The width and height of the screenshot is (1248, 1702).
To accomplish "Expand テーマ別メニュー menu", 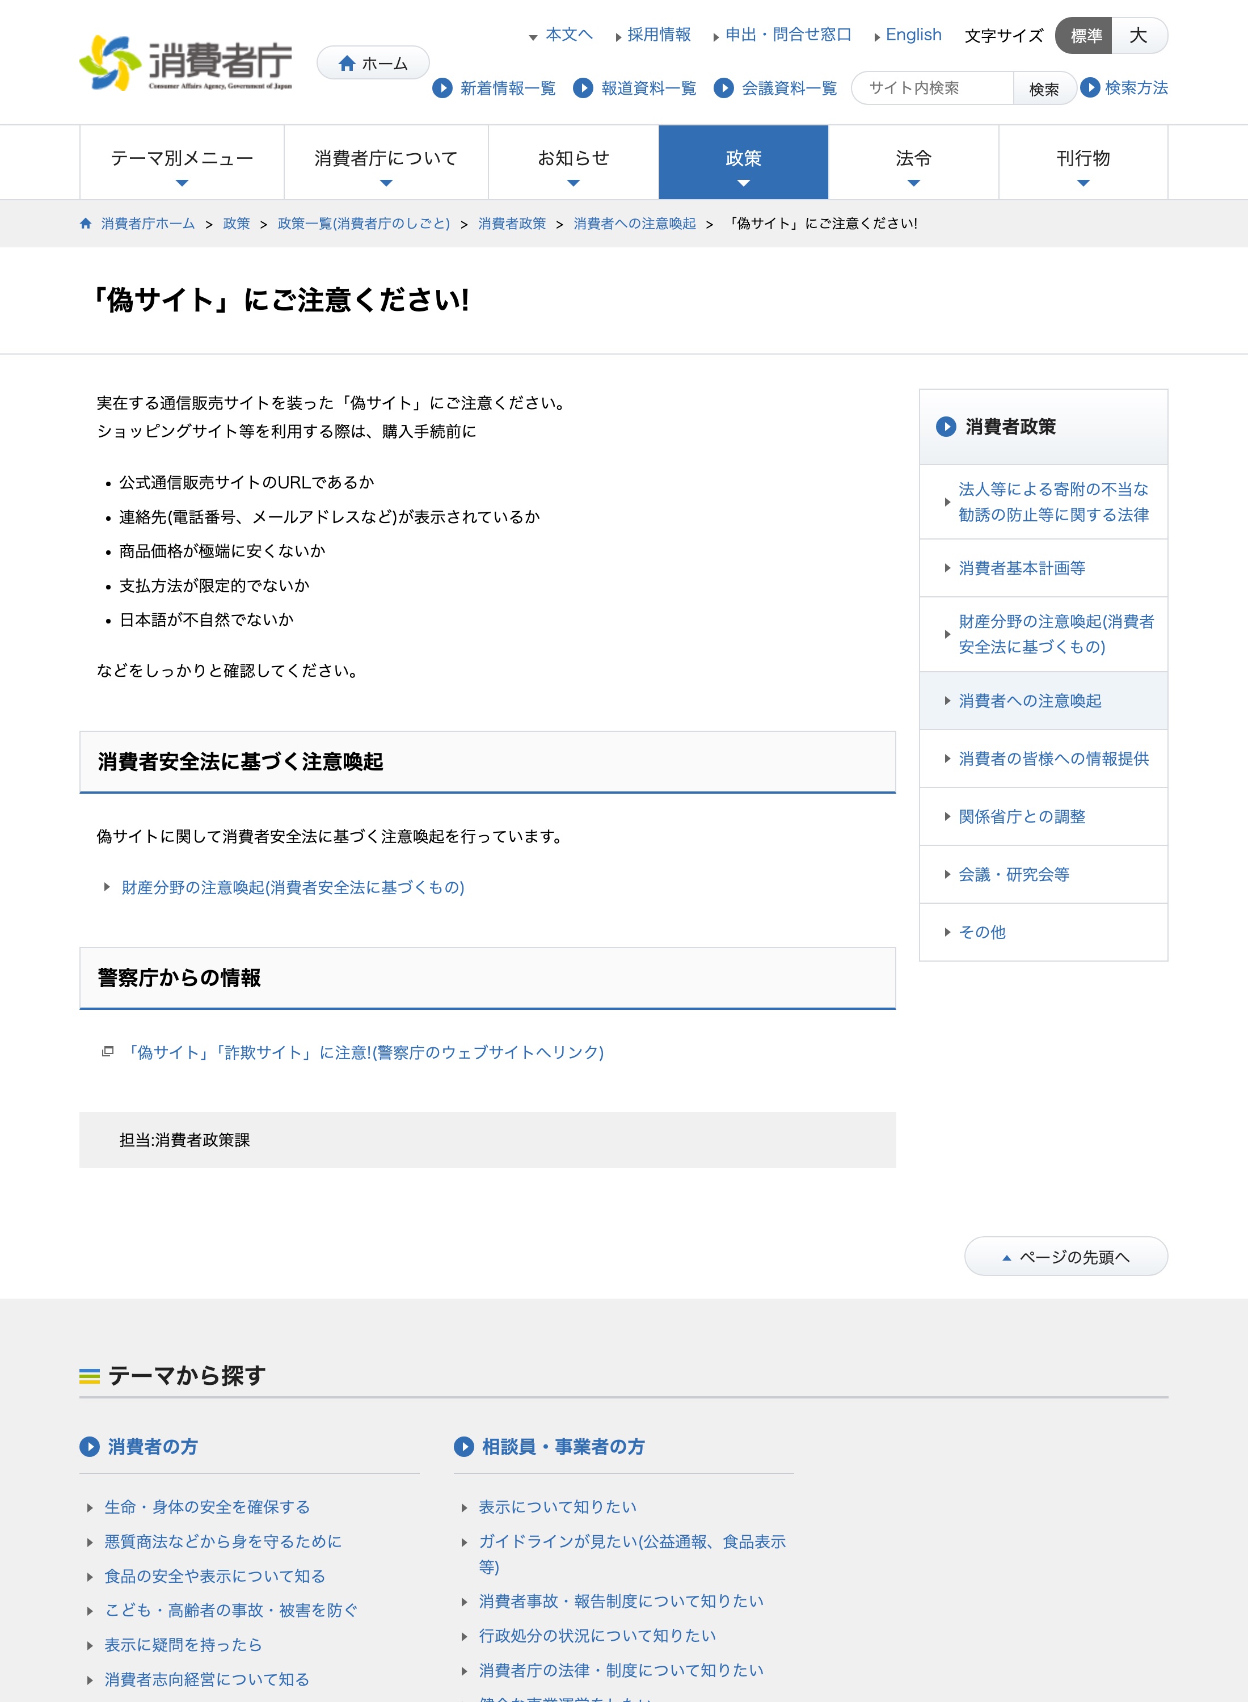I will [182, 162].
